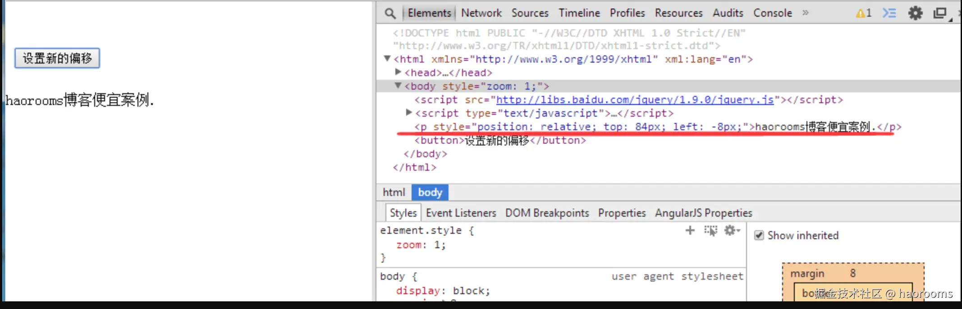Toggle element state icon in Styles pane

(711, 231)
